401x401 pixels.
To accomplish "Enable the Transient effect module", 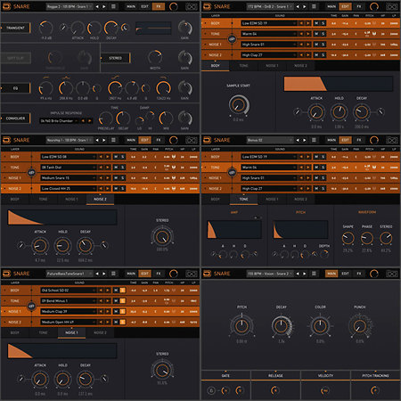I will click(15, 28).
